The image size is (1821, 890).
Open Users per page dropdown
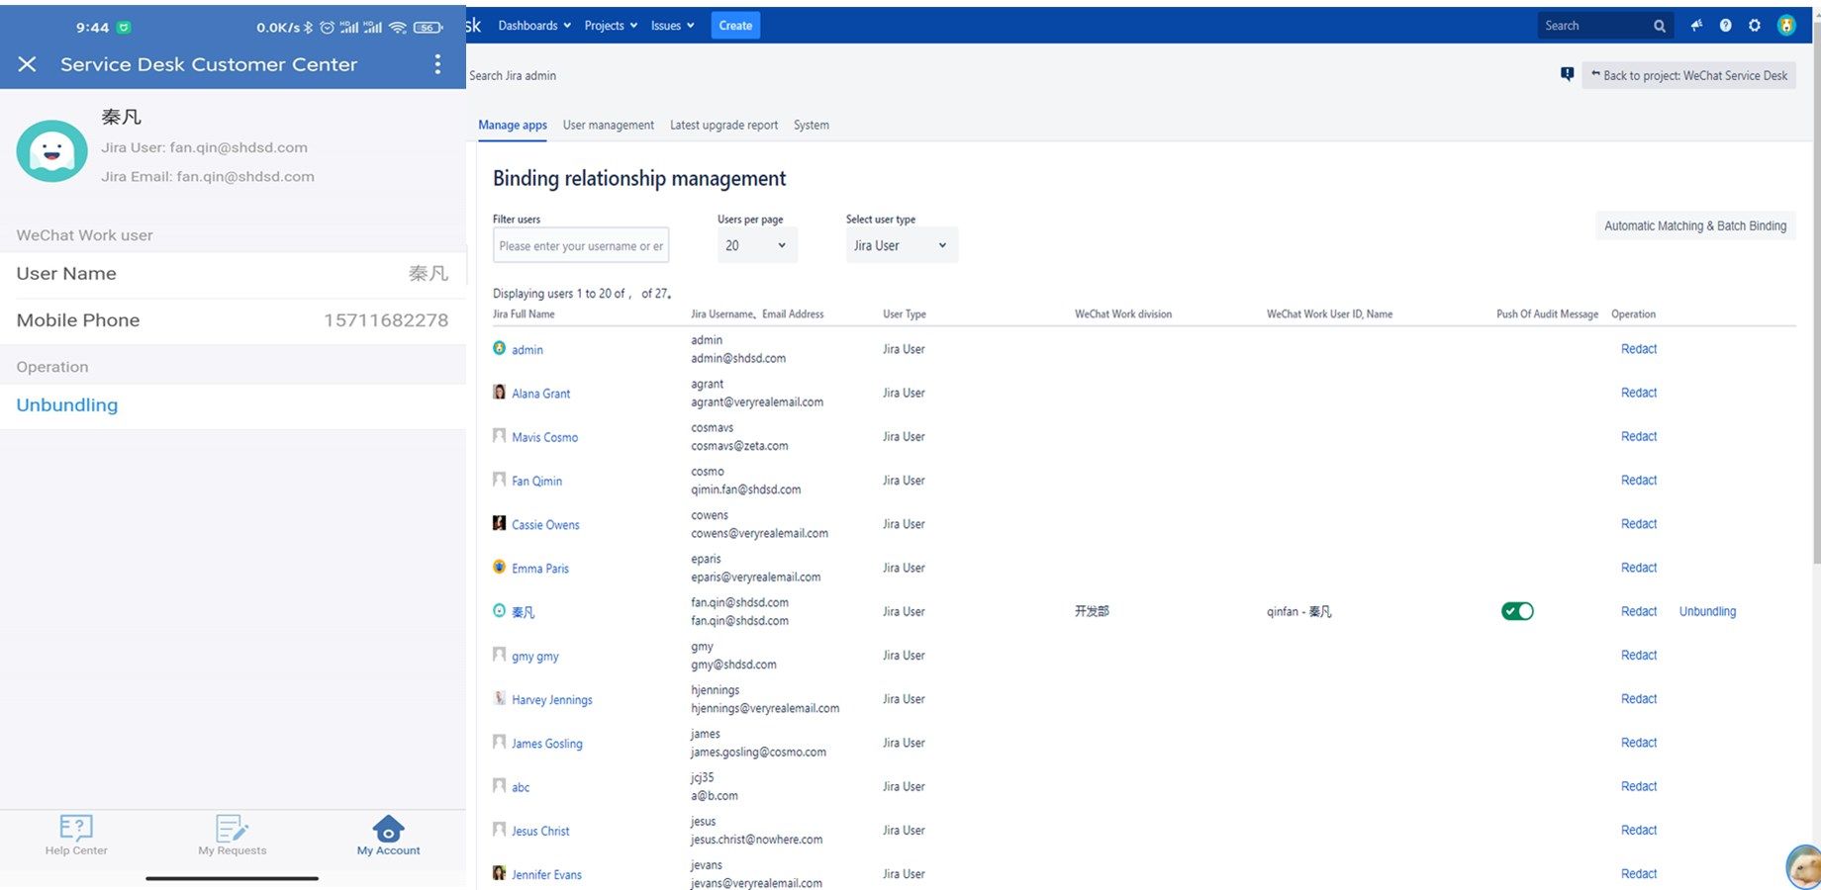tap(757, 245)
